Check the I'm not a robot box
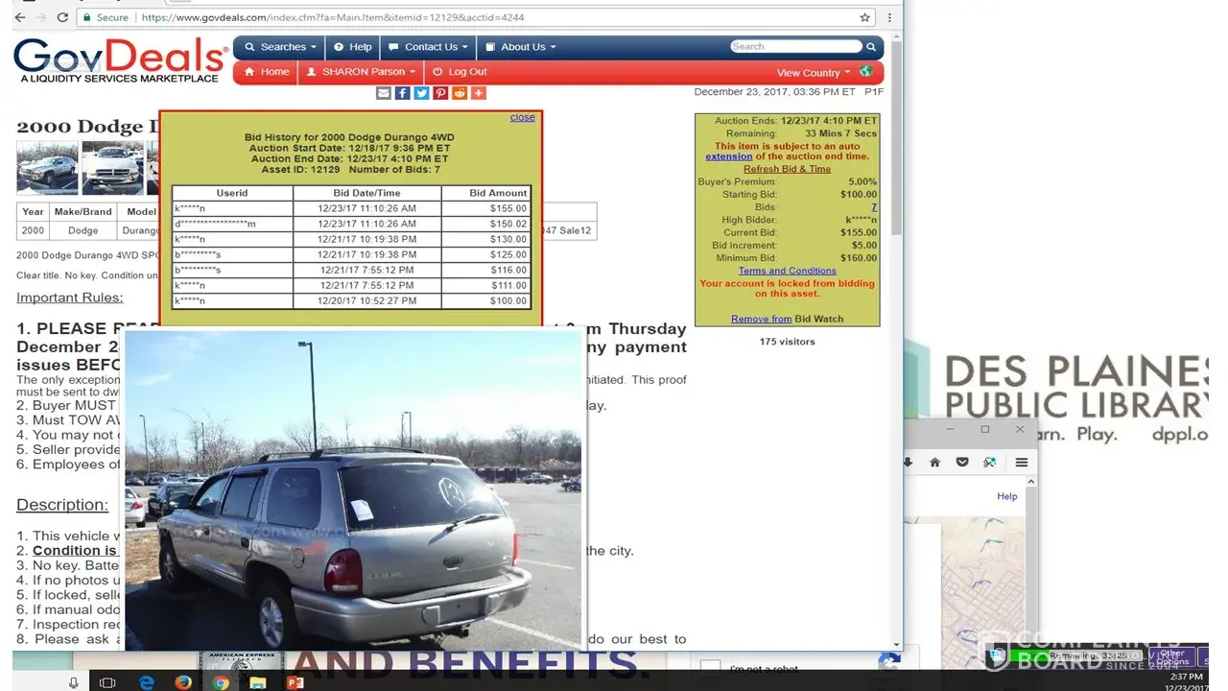Viewport: 1228px width, 691px height. point(709,669)
